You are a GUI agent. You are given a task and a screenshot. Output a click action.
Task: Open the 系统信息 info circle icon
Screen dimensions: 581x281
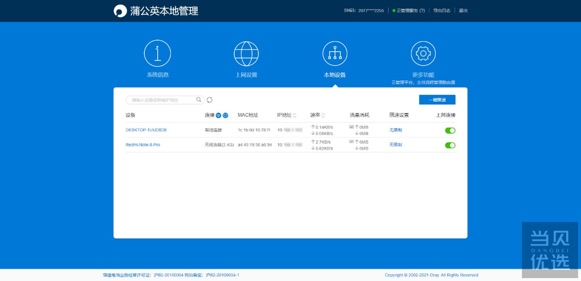157,54
